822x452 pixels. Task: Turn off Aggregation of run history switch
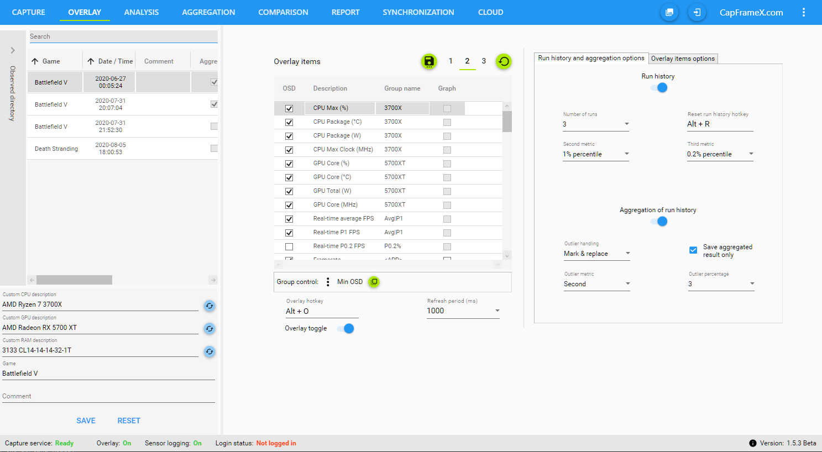coord(659,221)
